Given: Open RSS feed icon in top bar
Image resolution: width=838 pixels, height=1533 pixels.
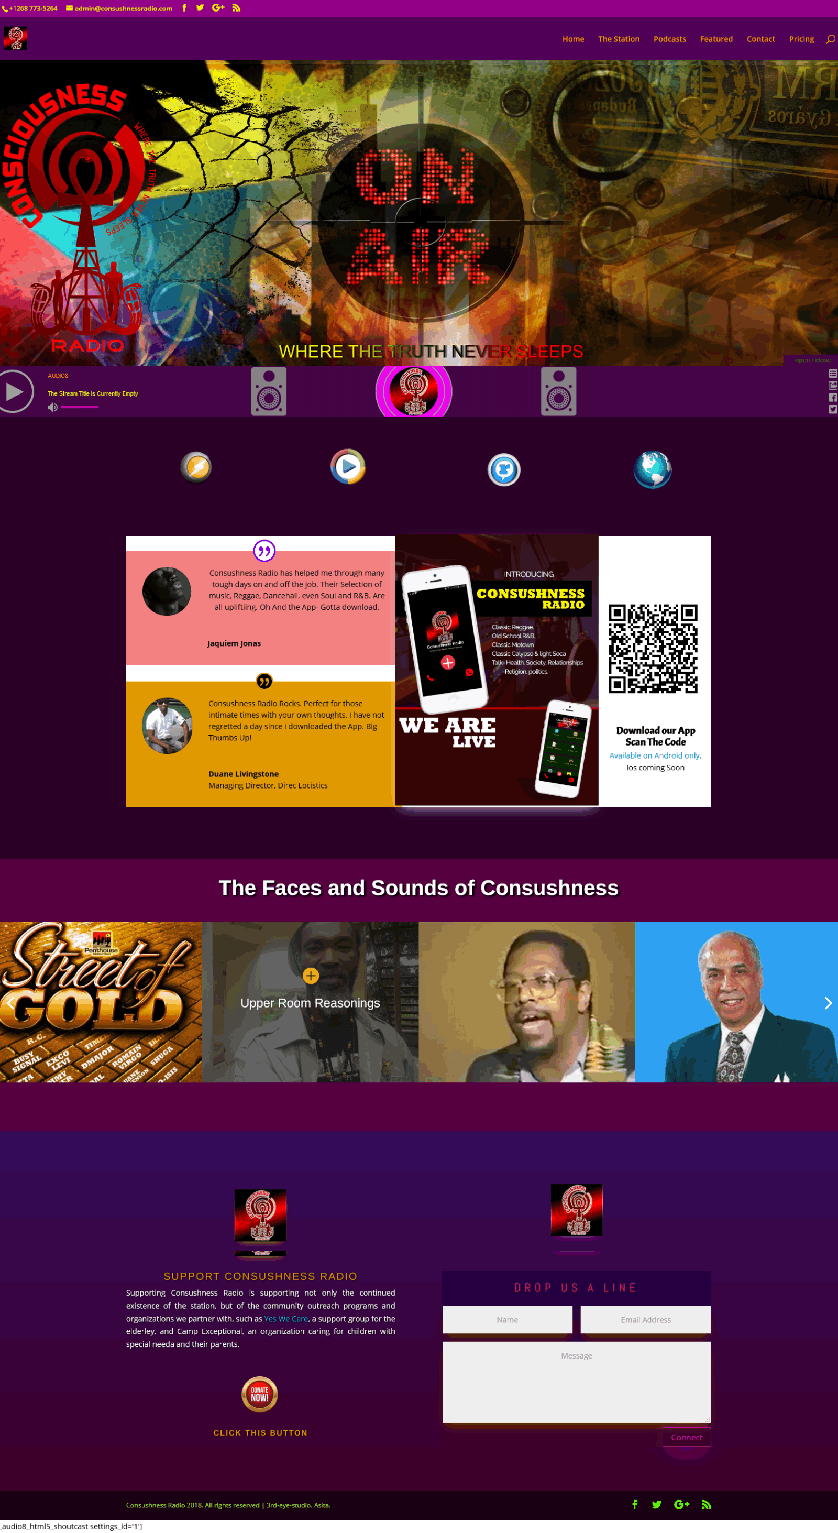Looking at the screenshot, I should pos(236,8).
